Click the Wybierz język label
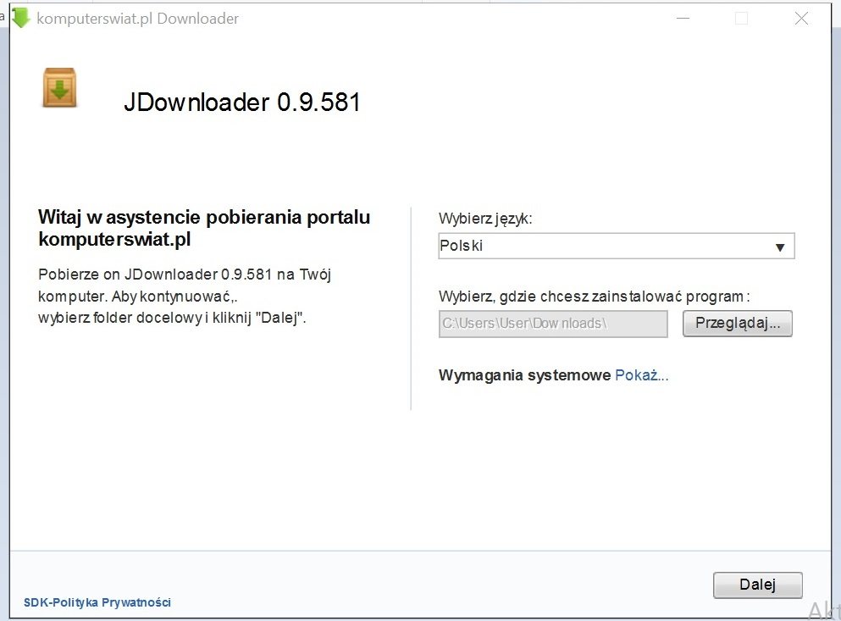 [485, 219]
